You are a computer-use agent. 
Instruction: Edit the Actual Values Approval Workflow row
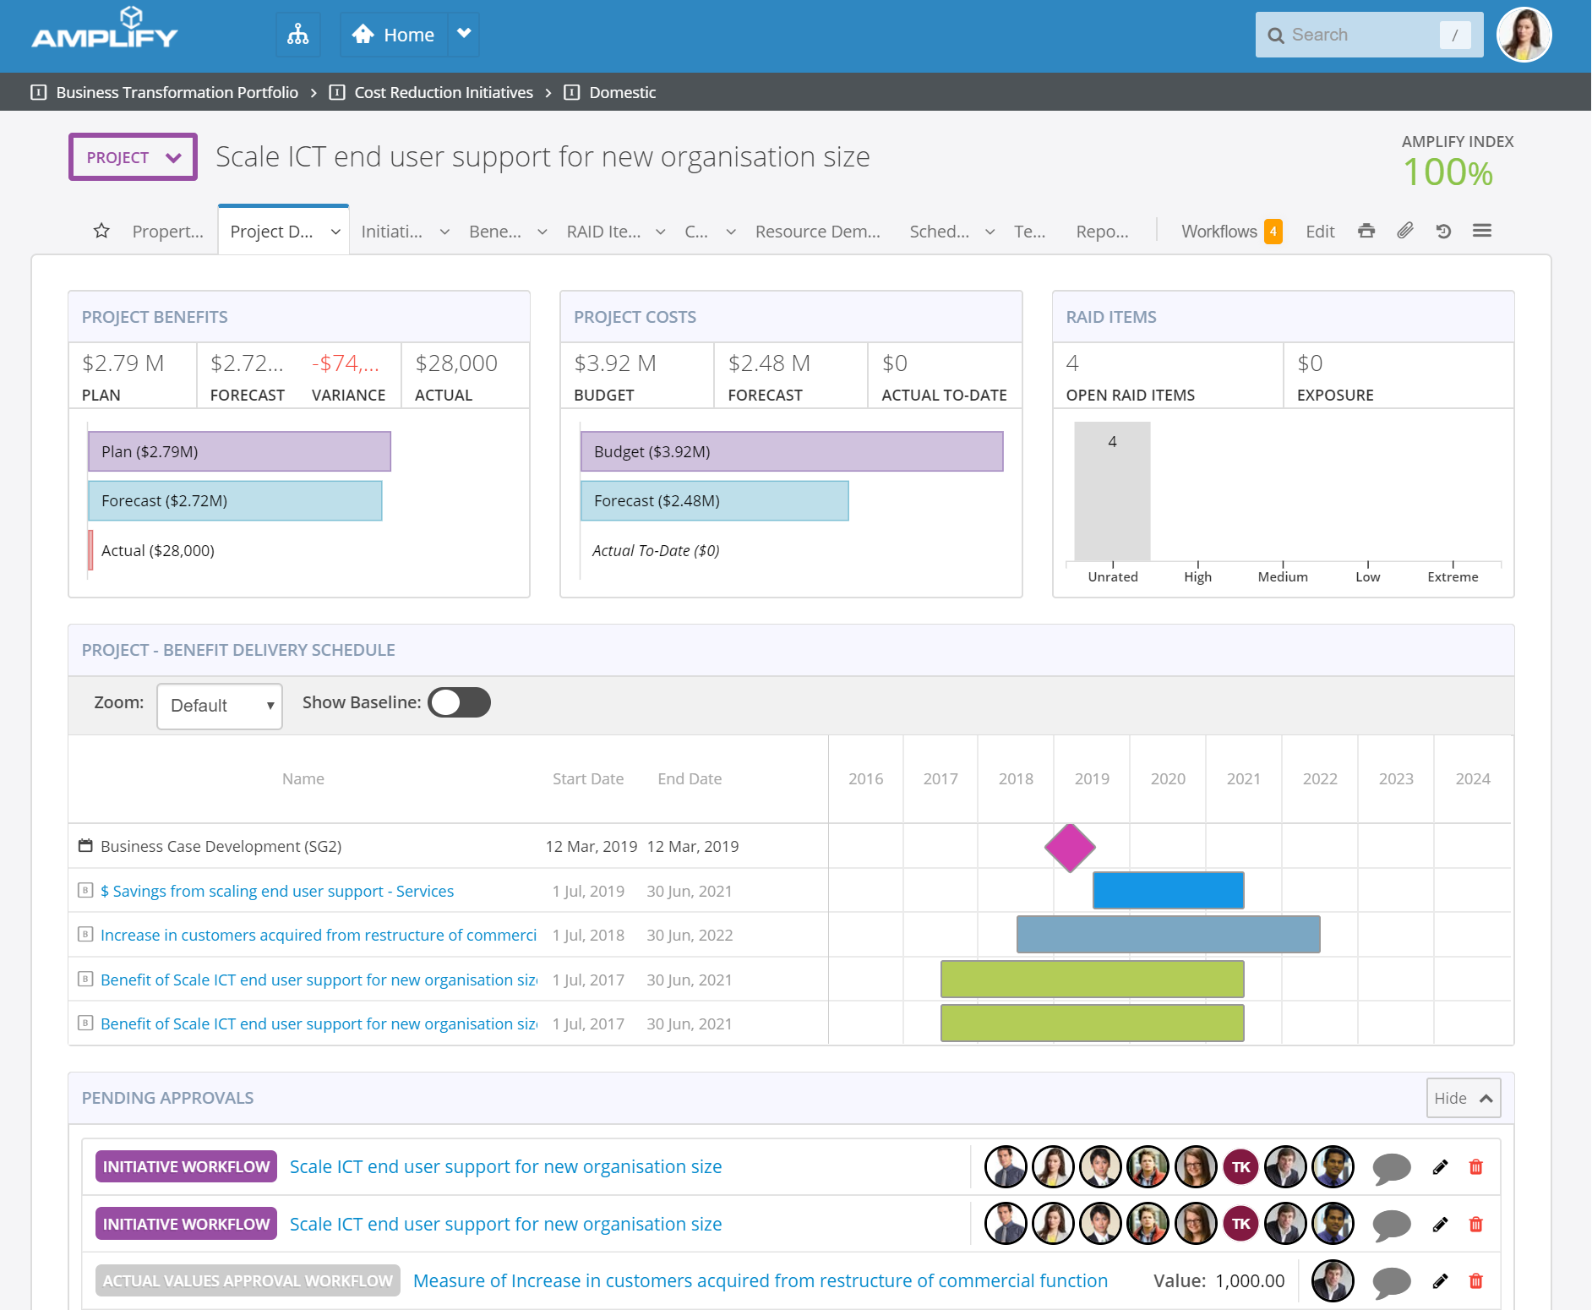click(1440, 1281)
